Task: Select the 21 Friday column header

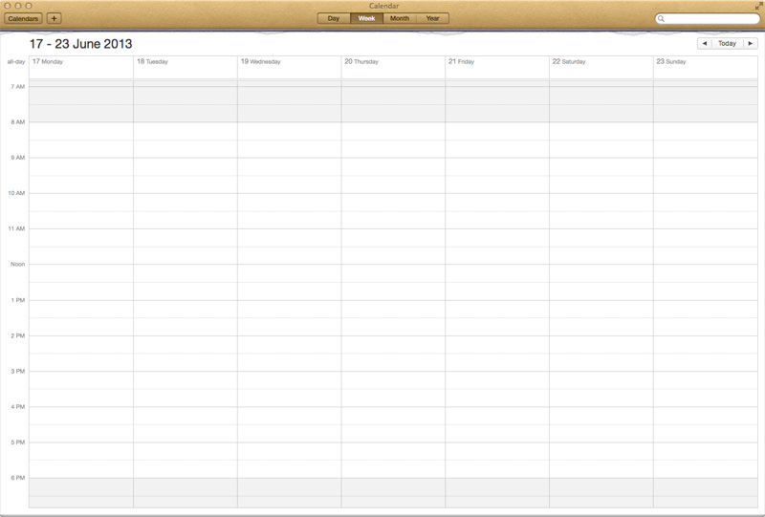Action: point(497,67)
